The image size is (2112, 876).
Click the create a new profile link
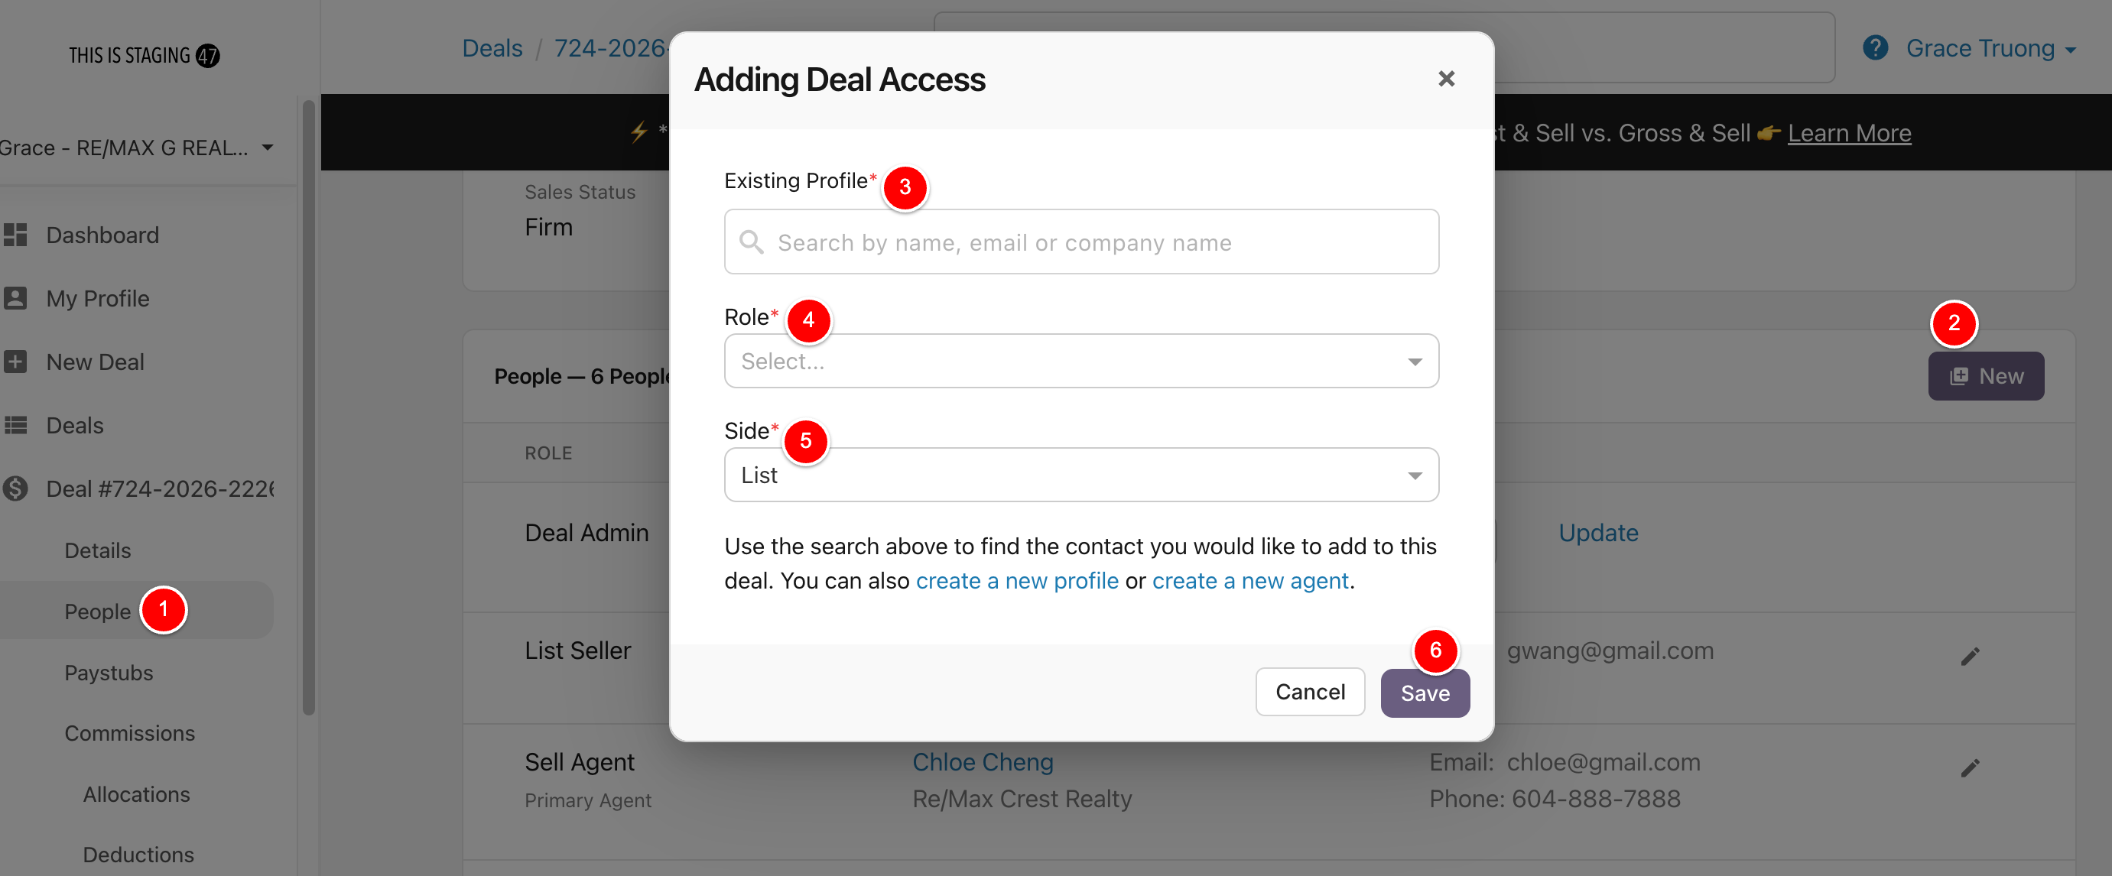tap(1017, 581)
